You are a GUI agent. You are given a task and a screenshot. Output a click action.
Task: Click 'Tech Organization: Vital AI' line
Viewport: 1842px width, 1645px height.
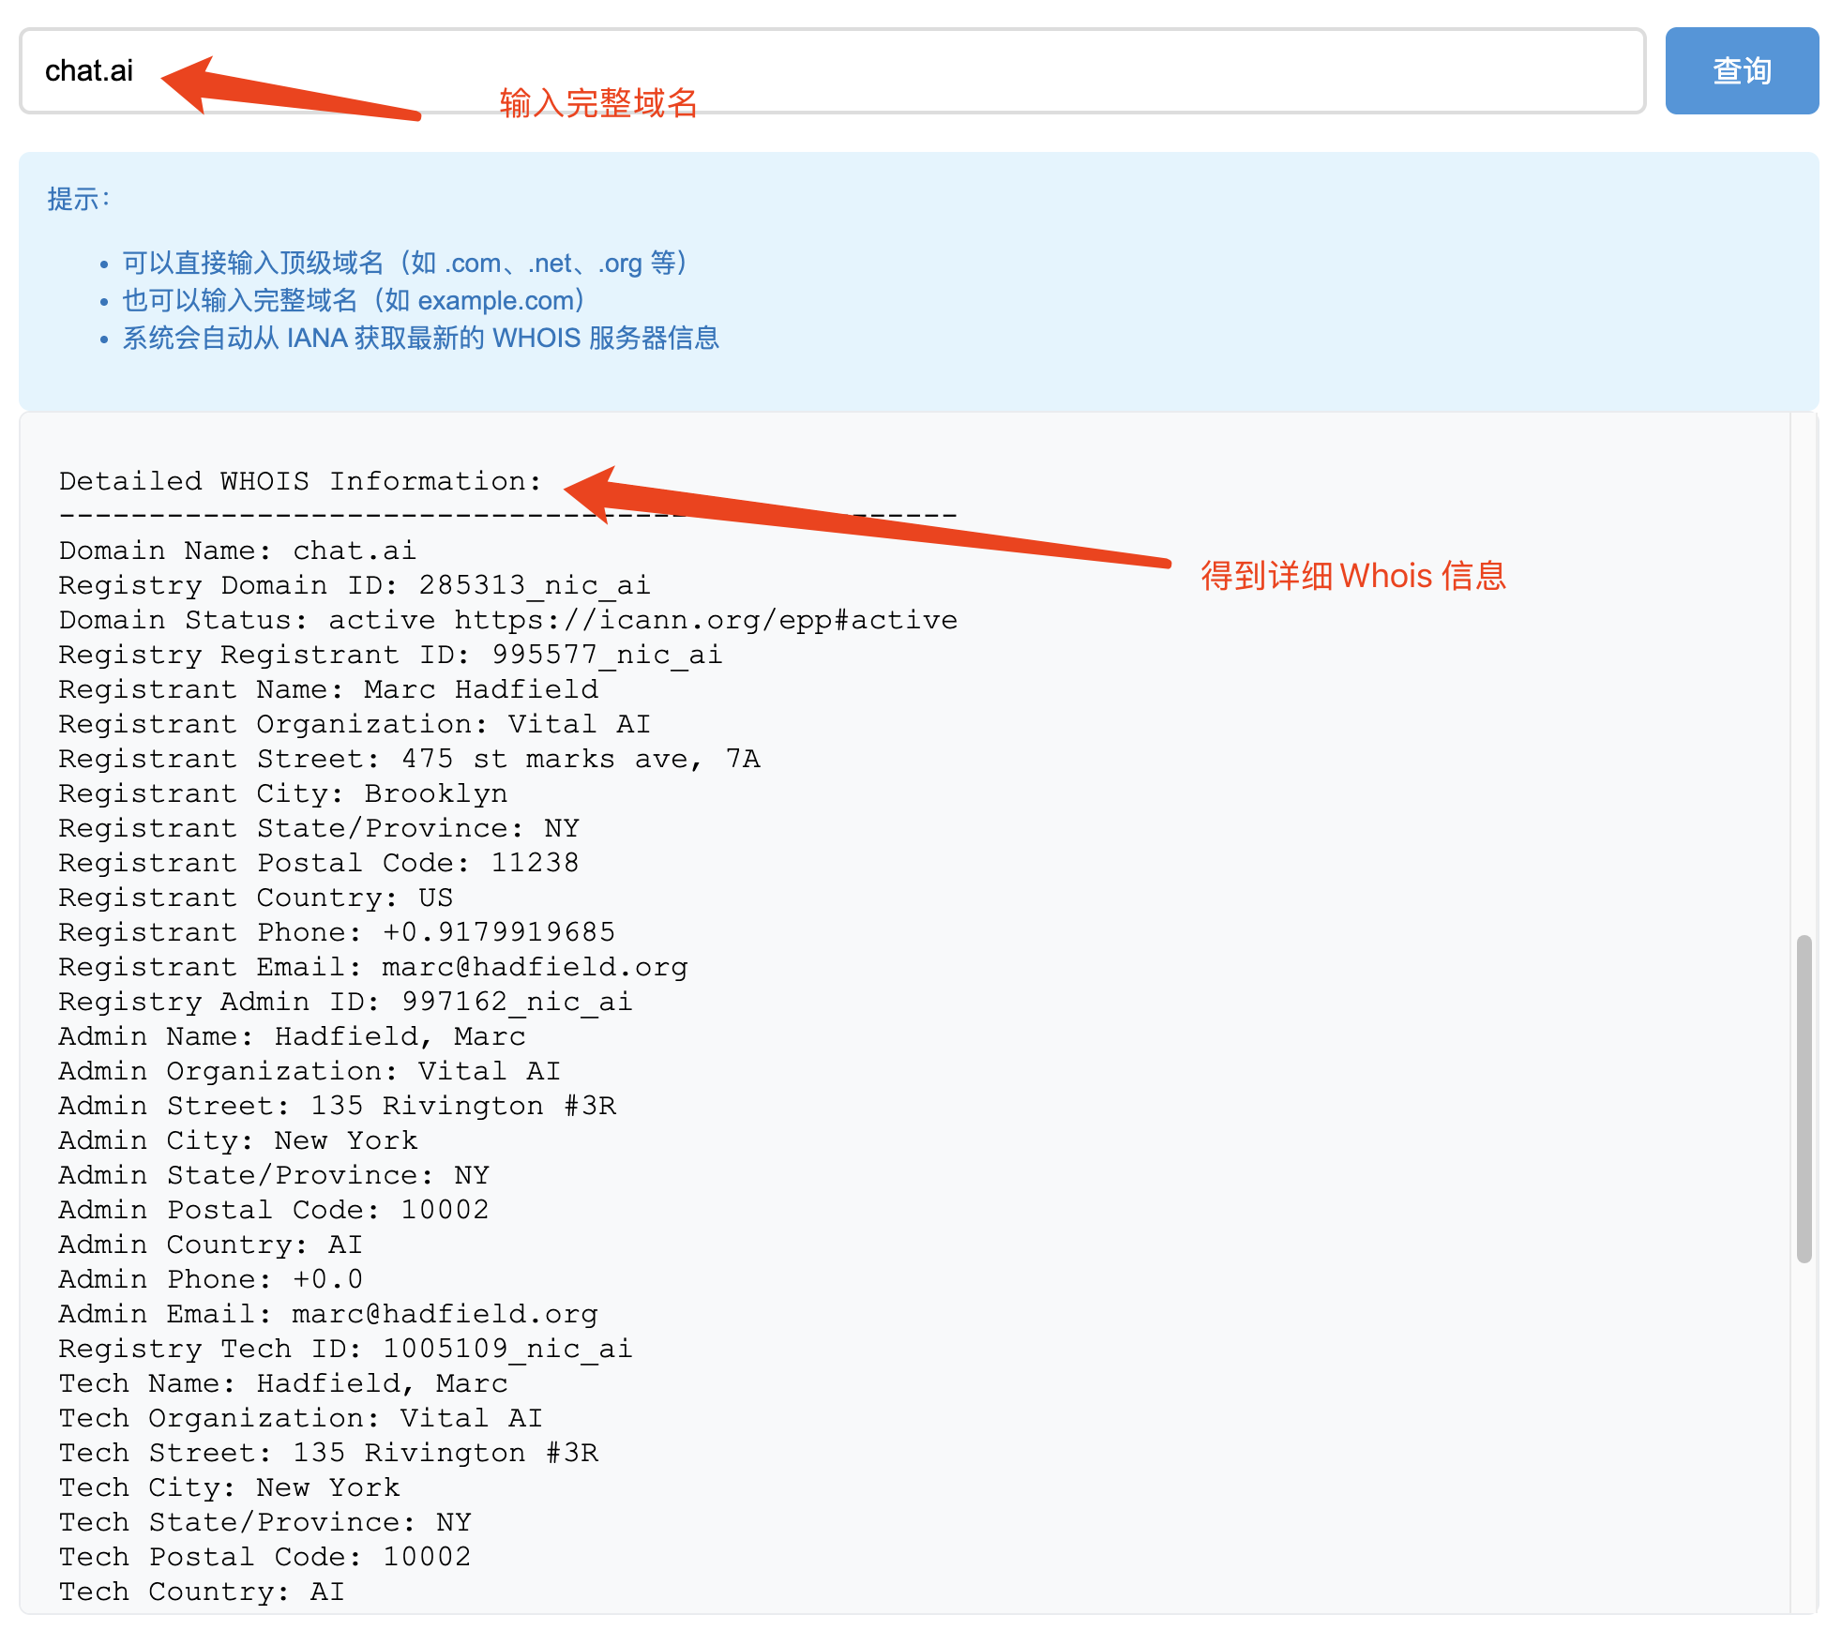tap(300, 1418)
